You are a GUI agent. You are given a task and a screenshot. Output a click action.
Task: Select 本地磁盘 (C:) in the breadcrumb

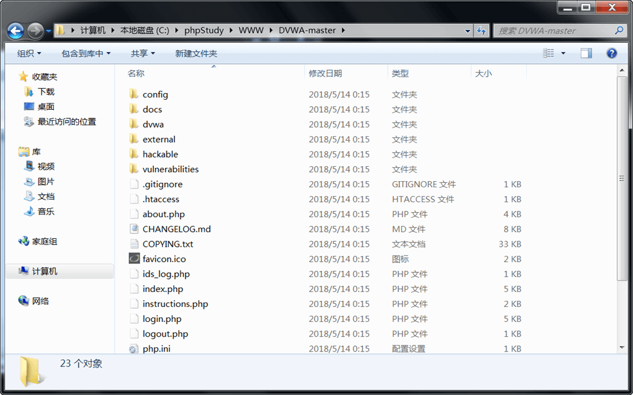(x=145, y=30)
